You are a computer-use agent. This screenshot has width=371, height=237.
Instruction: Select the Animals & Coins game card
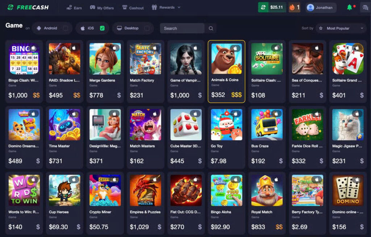click(x=226, y=71)
